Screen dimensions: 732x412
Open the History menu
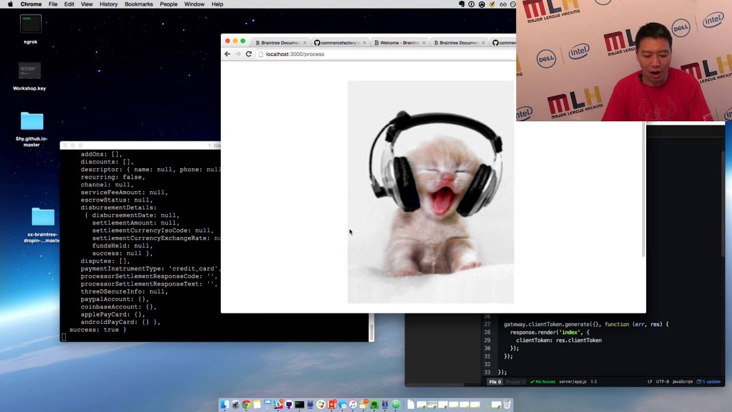(x=109, y=4)
